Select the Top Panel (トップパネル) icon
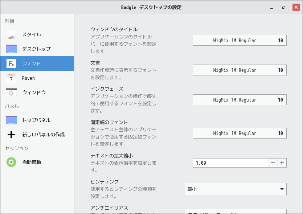The height and width of the screenshot is (214, 303). tap(11, 120)
